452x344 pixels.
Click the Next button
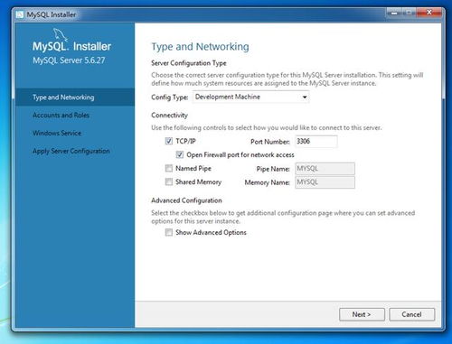(x=362, y=314)
